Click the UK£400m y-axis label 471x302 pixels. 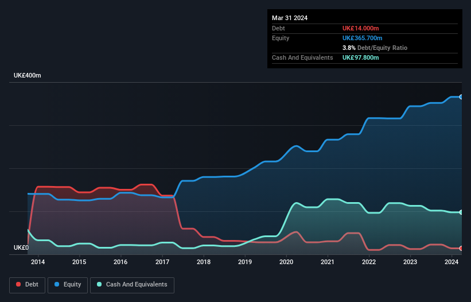point(28,75)
